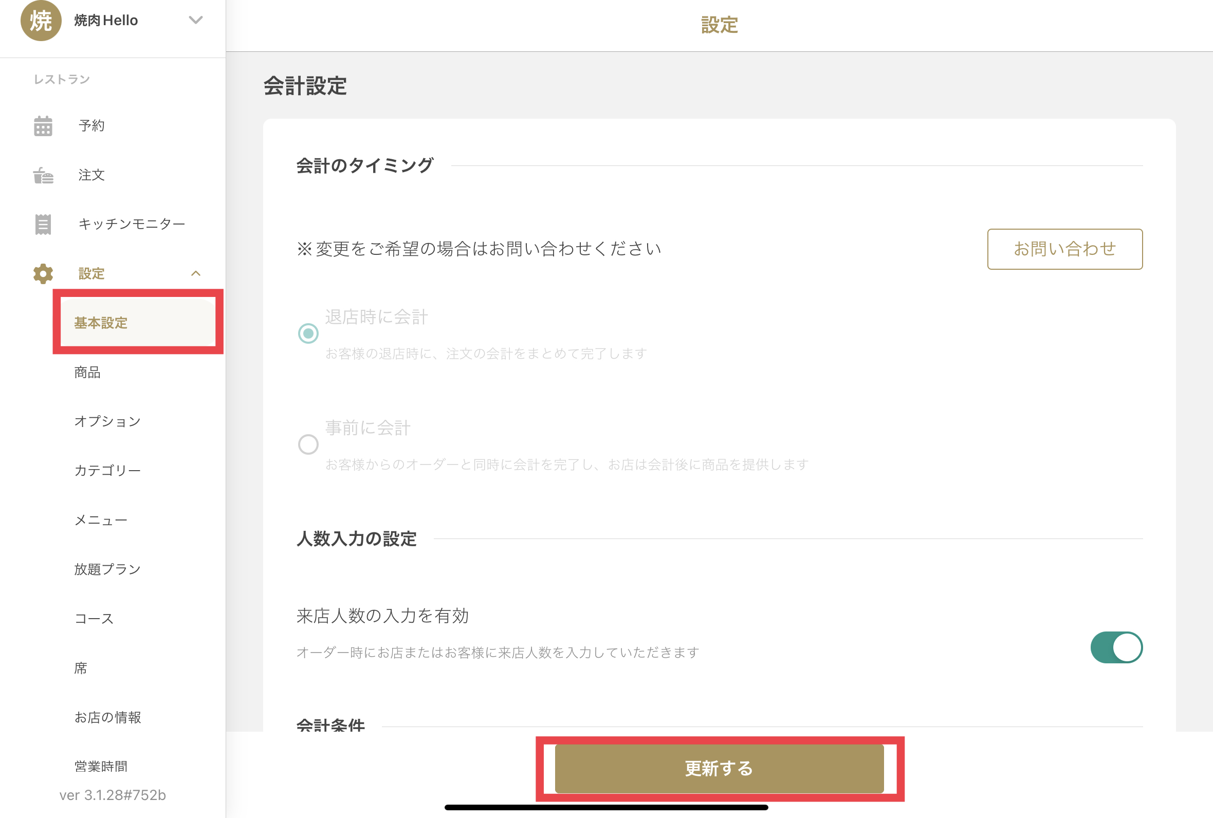Open the 基本設定 menu item
The width and height of the screenshot is (1213, 818).
pyautogui.click(x=101, y=323)
